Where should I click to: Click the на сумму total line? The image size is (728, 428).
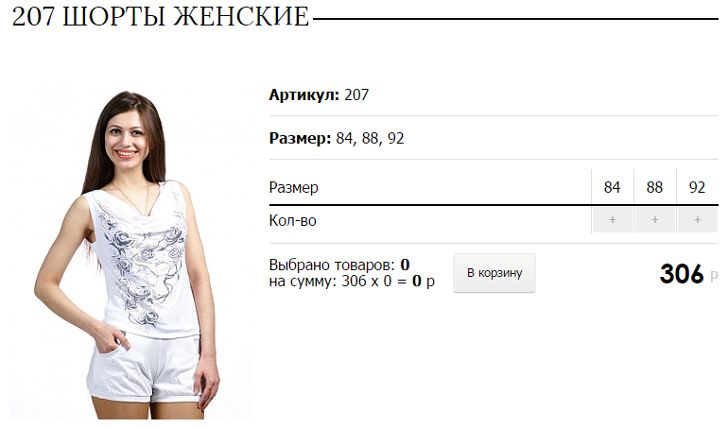coord(352,281)
